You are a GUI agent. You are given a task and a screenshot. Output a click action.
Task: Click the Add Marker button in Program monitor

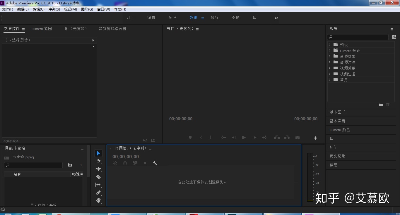click(x=190, y=138)
